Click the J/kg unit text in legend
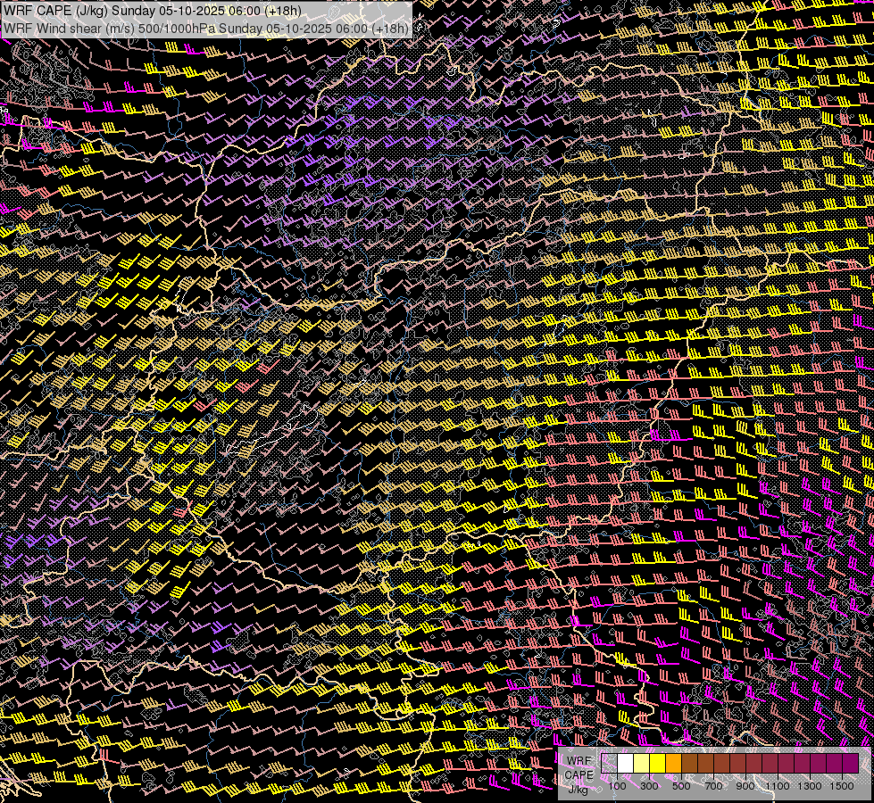 click(579, 789)
